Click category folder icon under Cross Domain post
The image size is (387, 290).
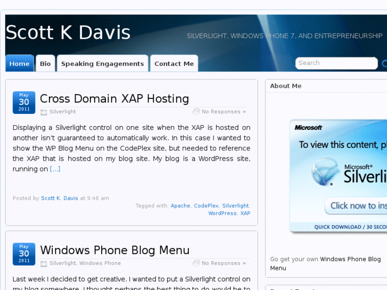44,112
